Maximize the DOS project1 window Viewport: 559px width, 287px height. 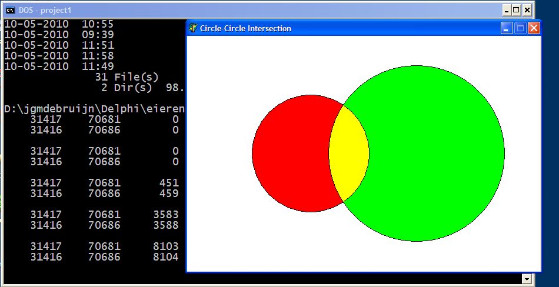pyautogui.click(x=517, y=10)
